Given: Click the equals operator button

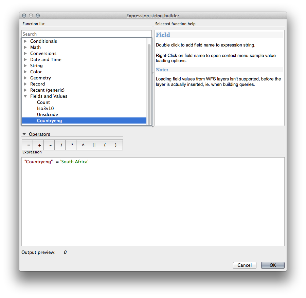Looking at the screenshot, I should click(29, 145).
